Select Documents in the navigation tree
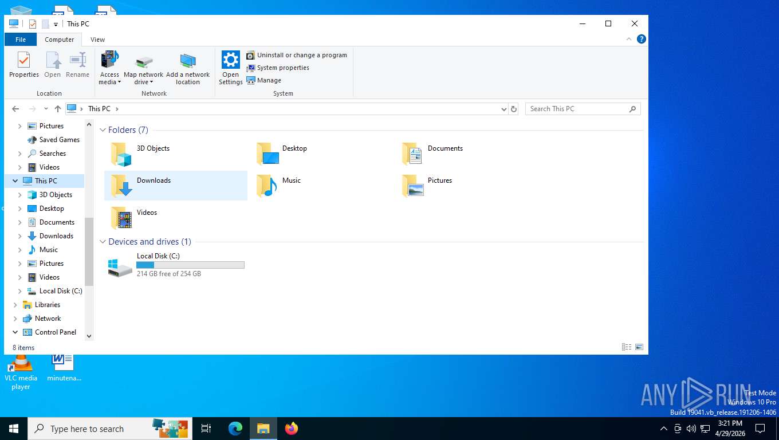This screenshot has height=440, width=779. click(51, 222)
